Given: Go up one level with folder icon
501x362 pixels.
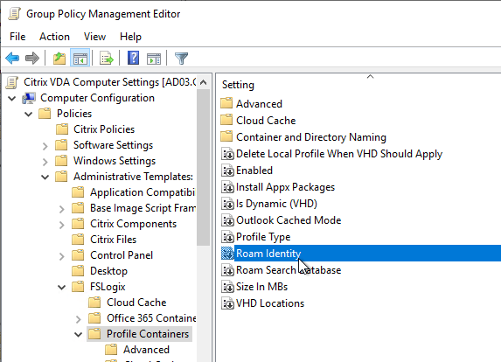Looking at the screenshot, I should (59, 59).
